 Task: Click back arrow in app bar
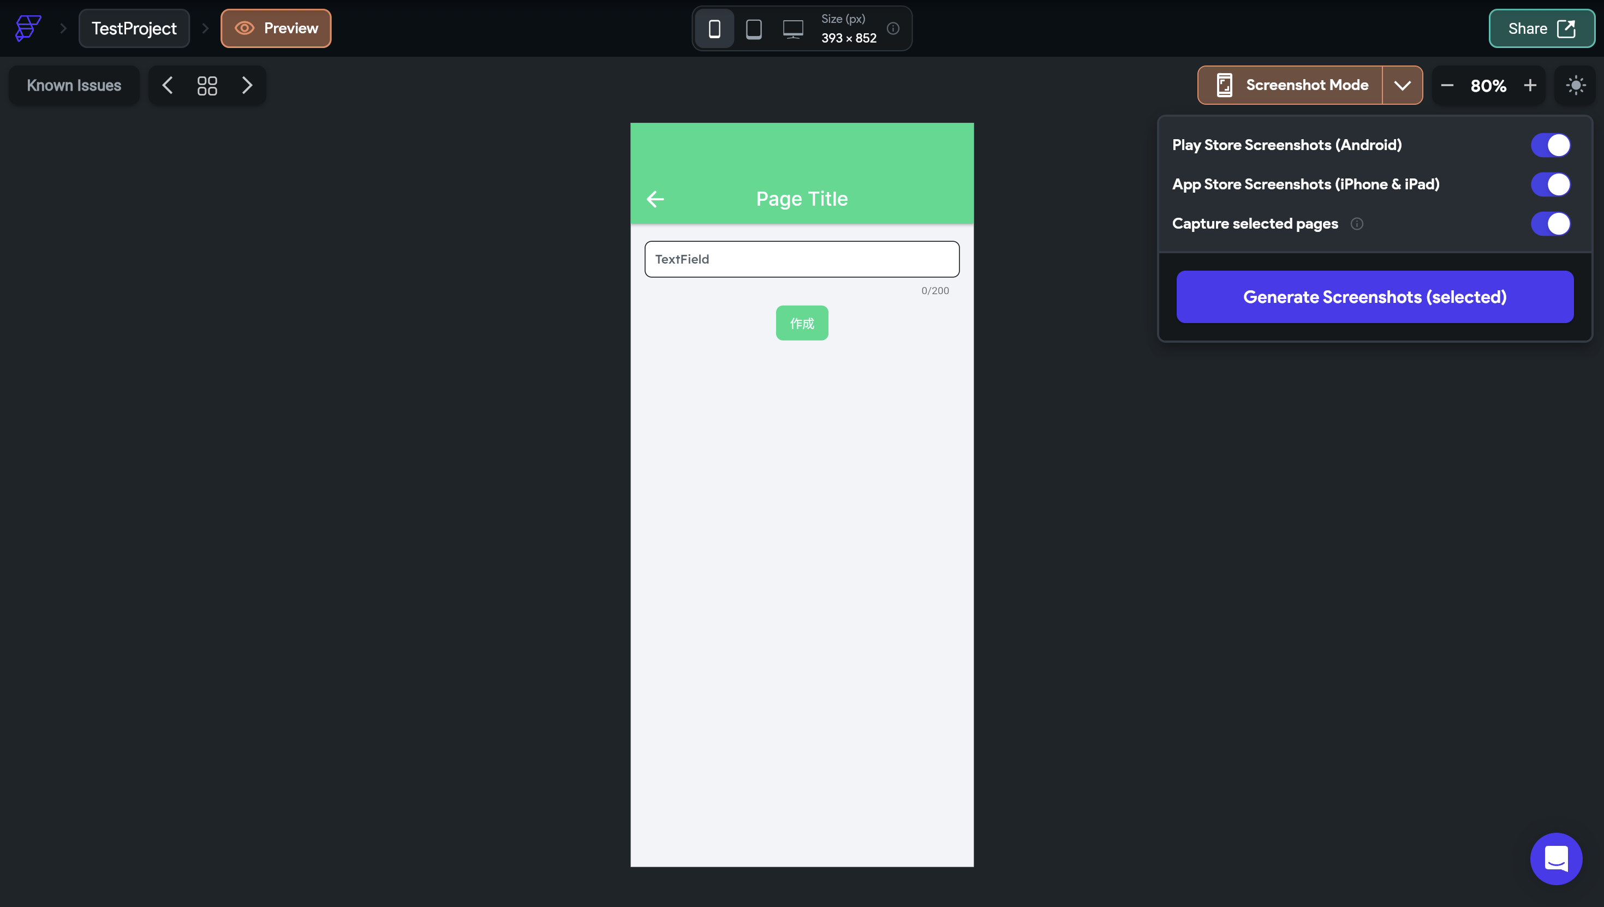tap(655, 199)
